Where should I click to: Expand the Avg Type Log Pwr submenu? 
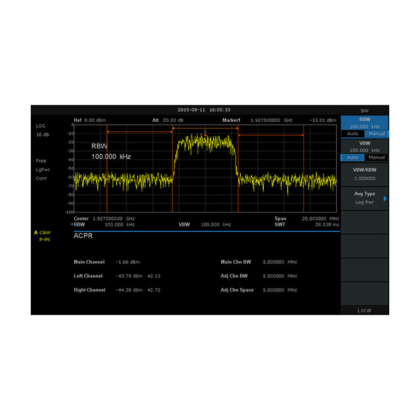click(x=364, y=198)
